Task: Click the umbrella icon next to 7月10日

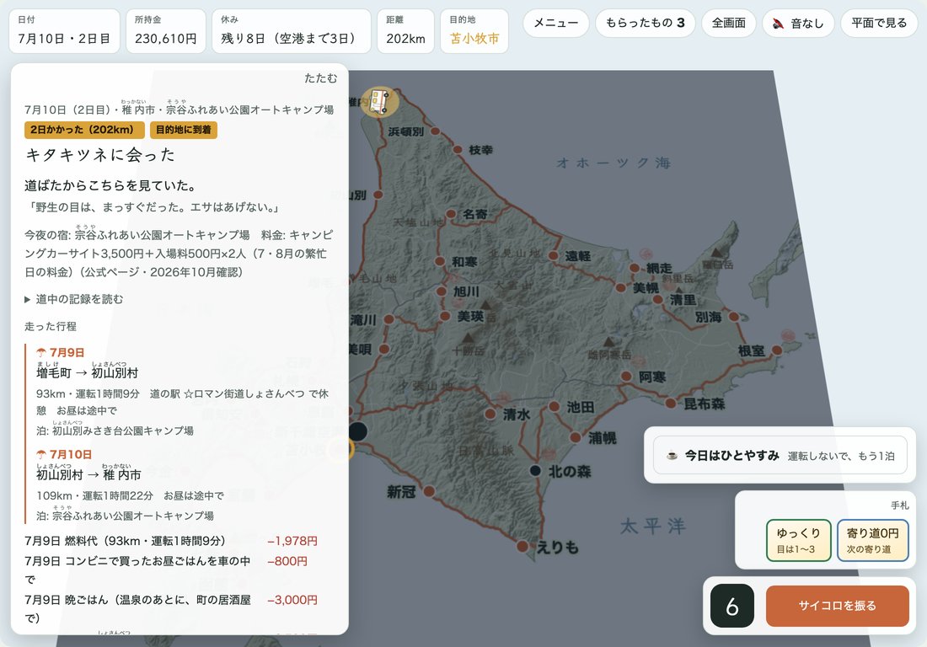Action: (41, 454)
